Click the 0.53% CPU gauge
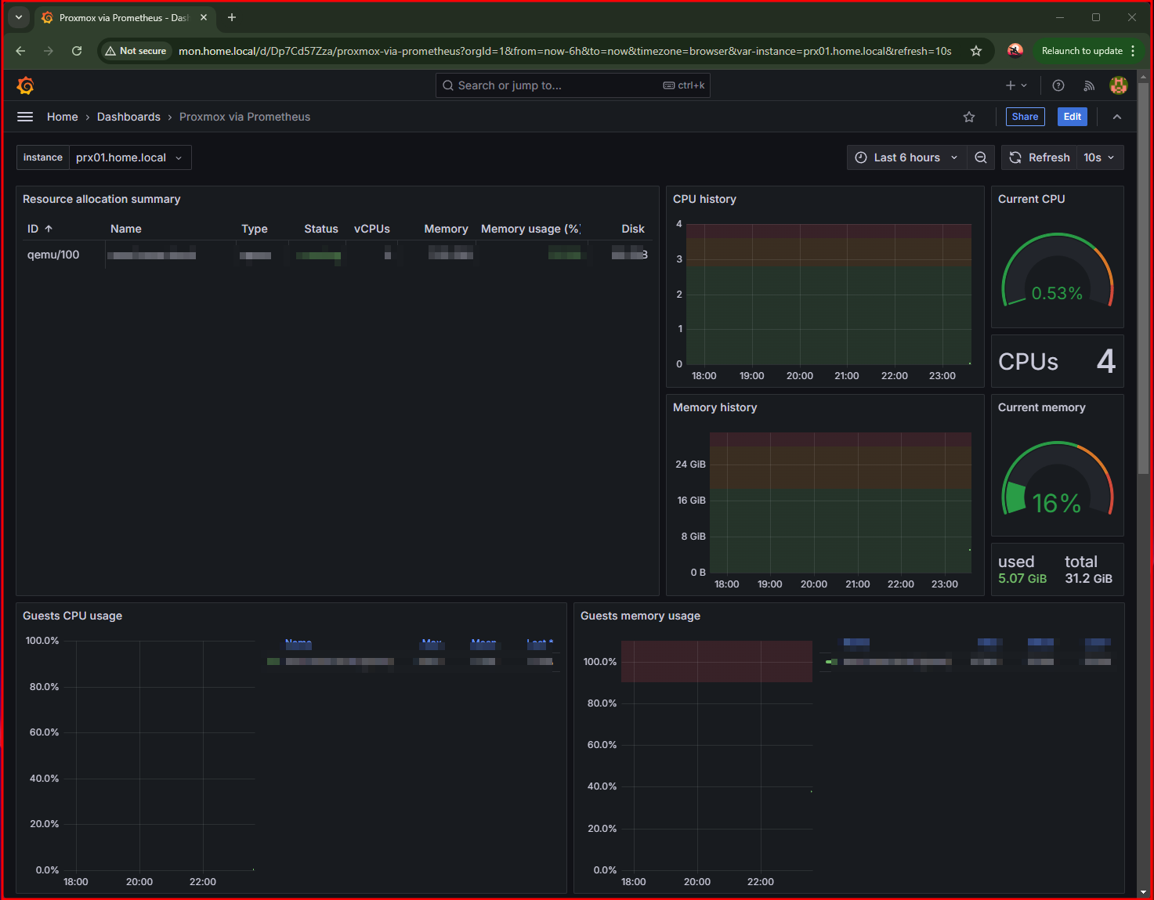 (1057, 270)
